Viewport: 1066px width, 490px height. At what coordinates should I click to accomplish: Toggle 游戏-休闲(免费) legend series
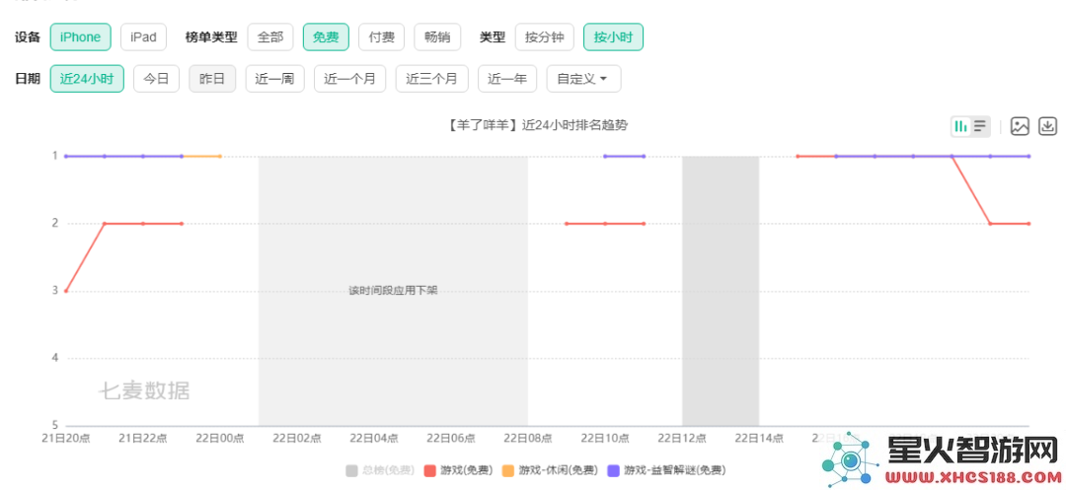pos(550,470)
